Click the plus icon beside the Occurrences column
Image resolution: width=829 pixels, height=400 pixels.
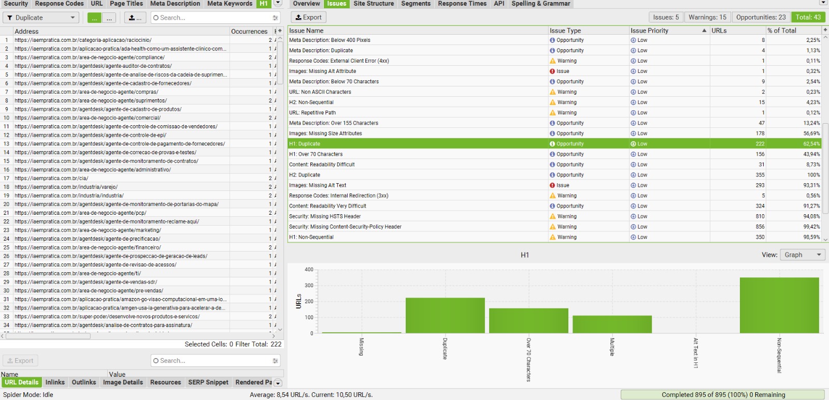tap(280, 31)
